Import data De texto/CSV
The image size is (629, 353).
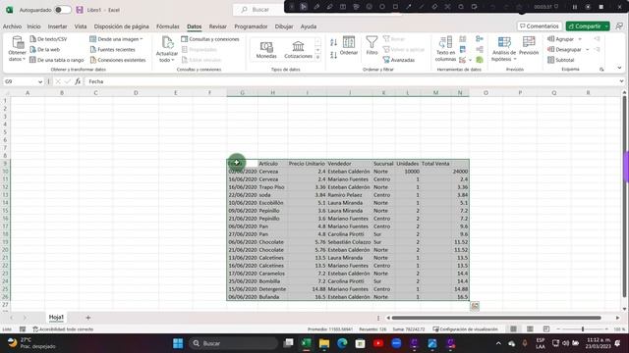(x=48, y=39)
